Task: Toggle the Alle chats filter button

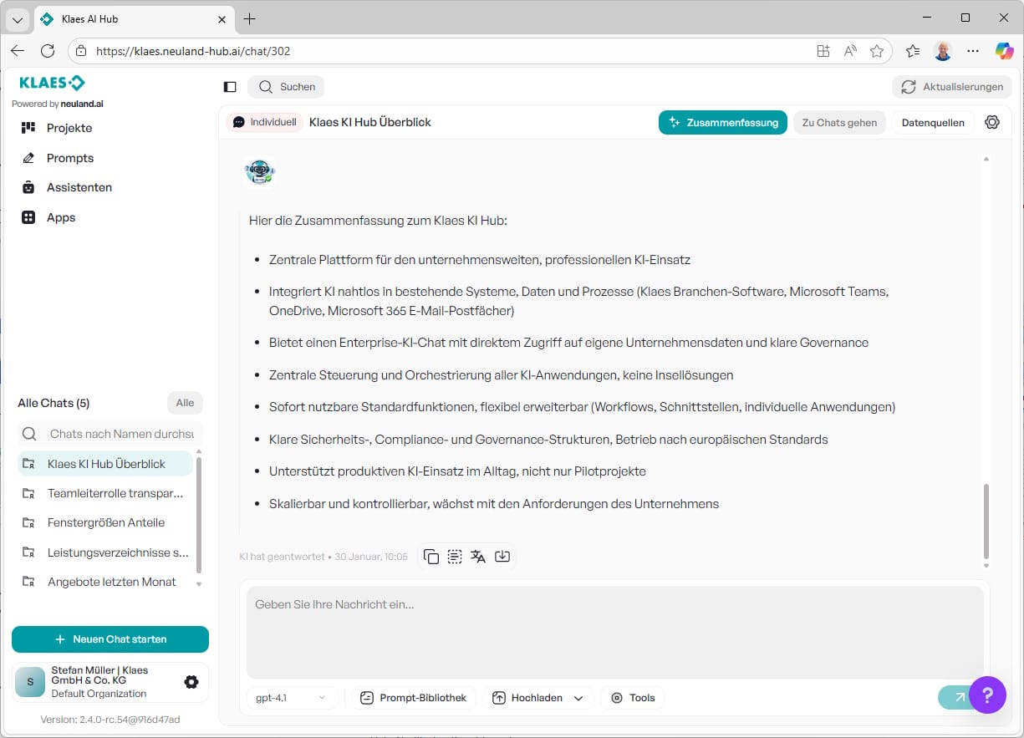Action: point(185,403)
